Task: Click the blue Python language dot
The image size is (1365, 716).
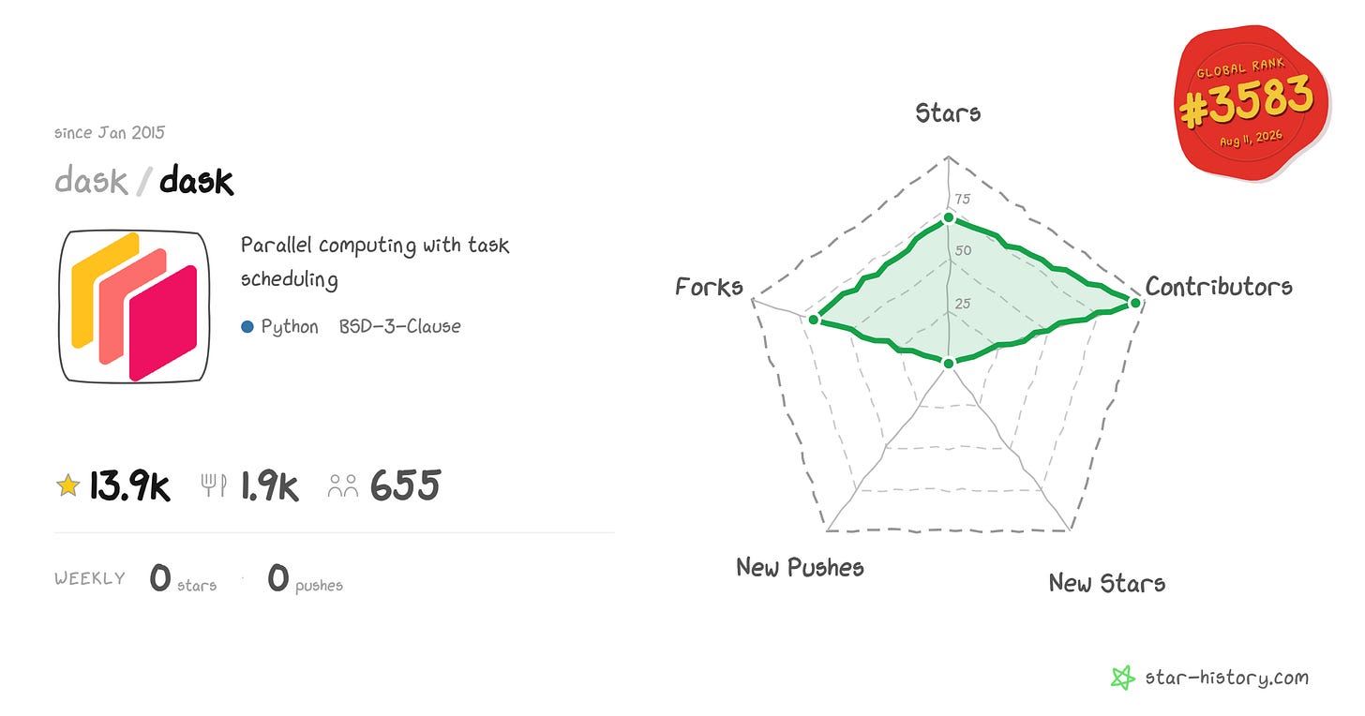Action: [247, 327]
